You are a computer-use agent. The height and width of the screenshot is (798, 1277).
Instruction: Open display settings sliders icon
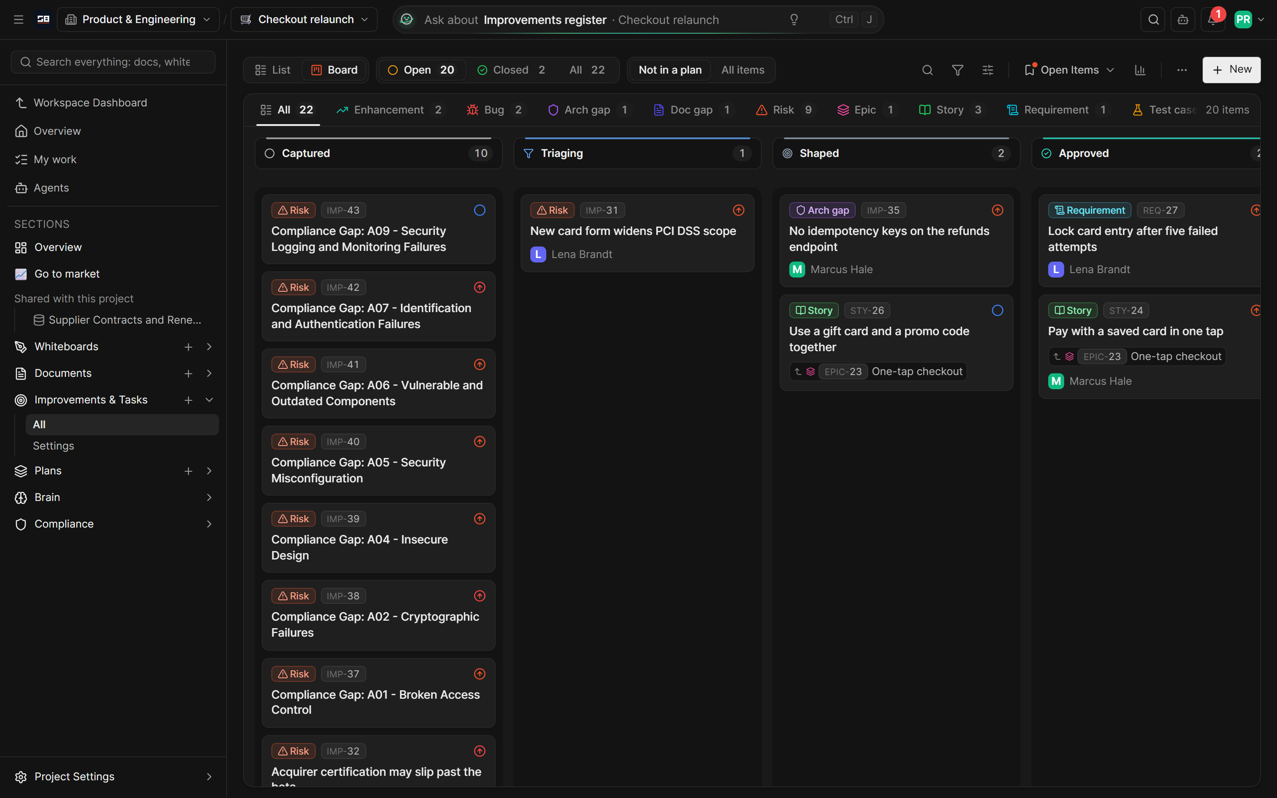point(988,70)
